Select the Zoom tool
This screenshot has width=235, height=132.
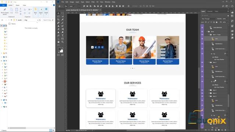click(x=62, y=42)
